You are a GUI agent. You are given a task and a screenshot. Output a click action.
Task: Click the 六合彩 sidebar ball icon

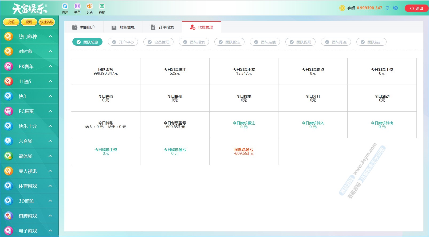[x=9, y=141]
